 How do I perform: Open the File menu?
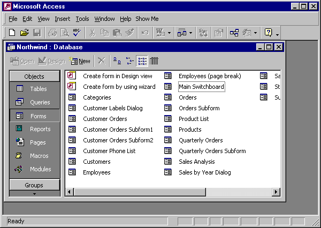click(x=13, y=19)
